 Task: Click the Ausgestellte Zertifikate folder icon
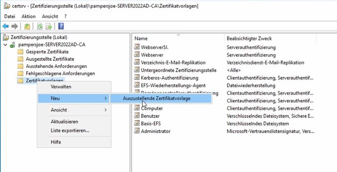pos(21,59)
